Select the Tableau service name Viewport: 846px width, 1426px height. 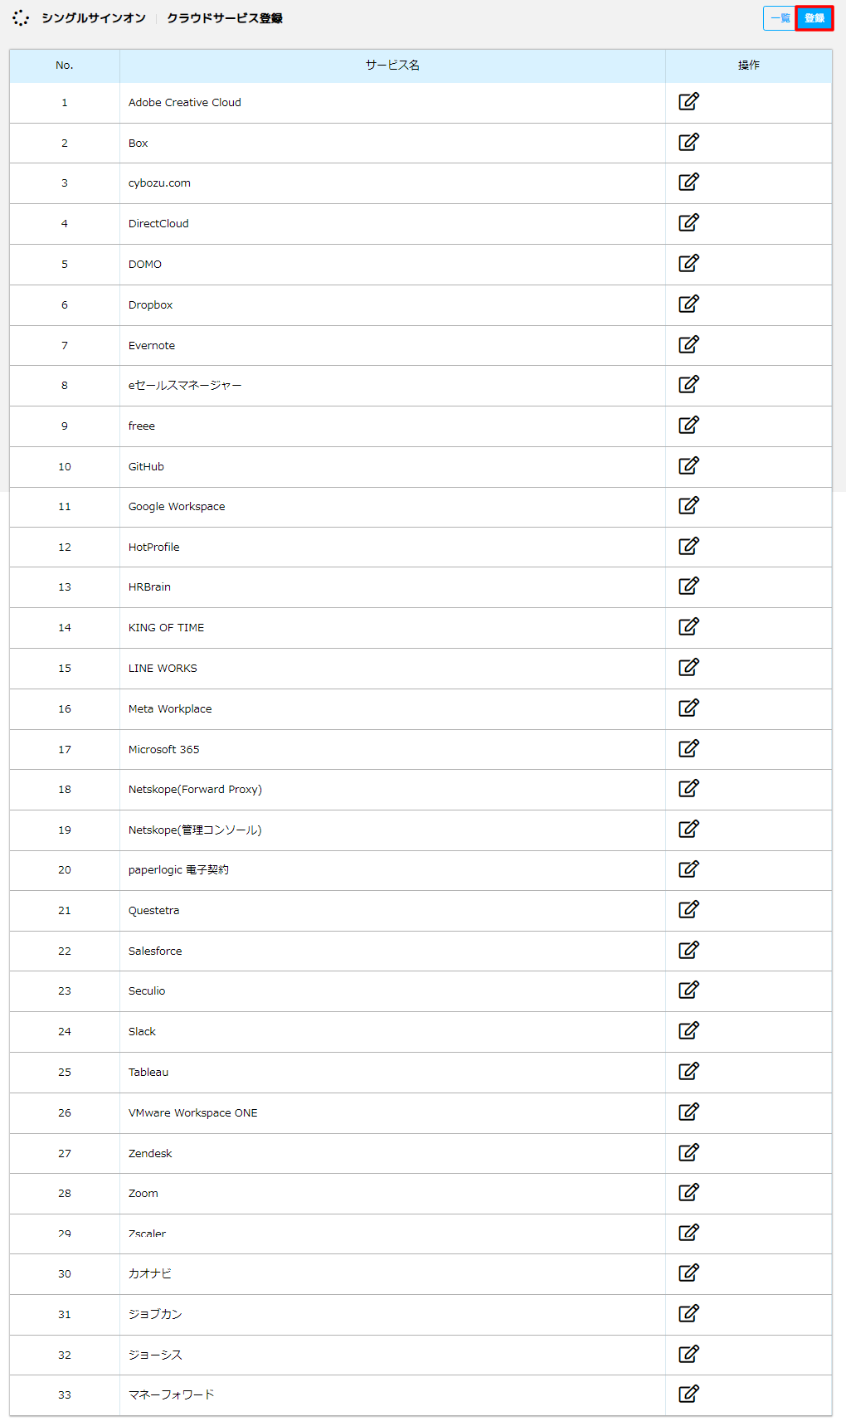(148, 1072)
